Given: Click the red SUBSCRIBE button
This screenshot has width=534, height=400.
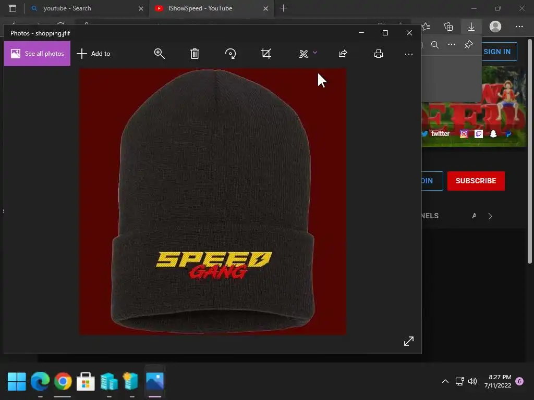Looking at the screenshot, I should (476, 181).
